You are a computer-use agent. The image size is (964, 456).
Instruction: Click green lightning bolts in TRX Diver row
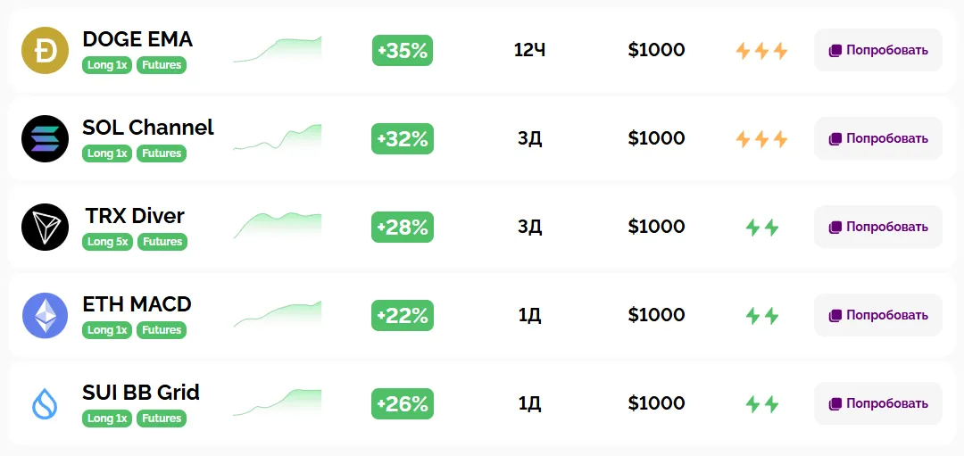761,228
